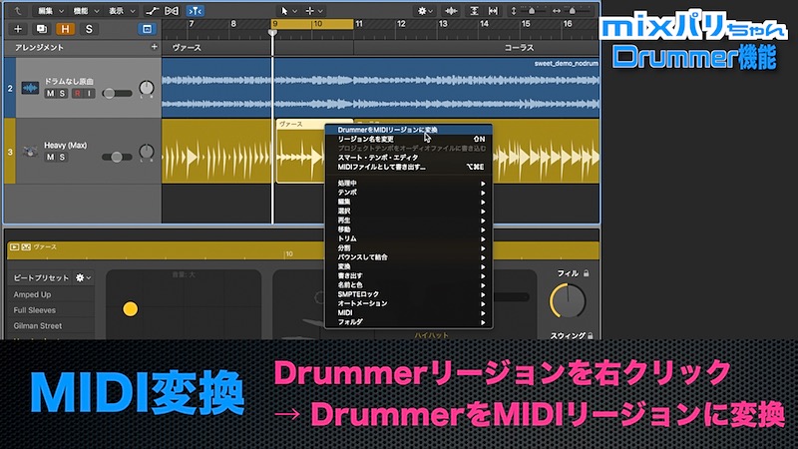The image size is (798, 449).
Task: Mute the Heavy (Max) drummer track
Action: pyautogui.click(x=50, y=157)
